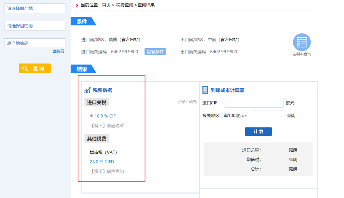Click the 条件 section tab

coord(83,21)
